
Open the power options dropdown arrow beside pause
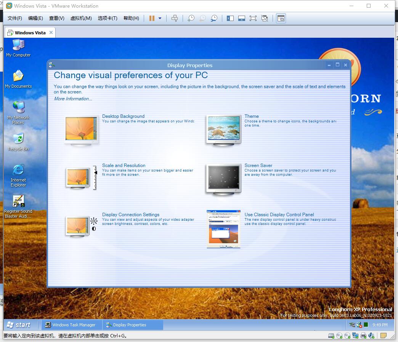[x=160, y=18]
